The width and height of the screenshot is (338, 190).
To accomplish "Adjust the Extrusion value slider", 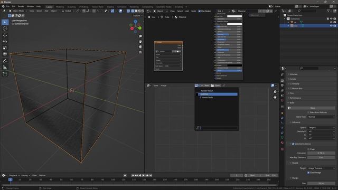I will coord(321,153).
